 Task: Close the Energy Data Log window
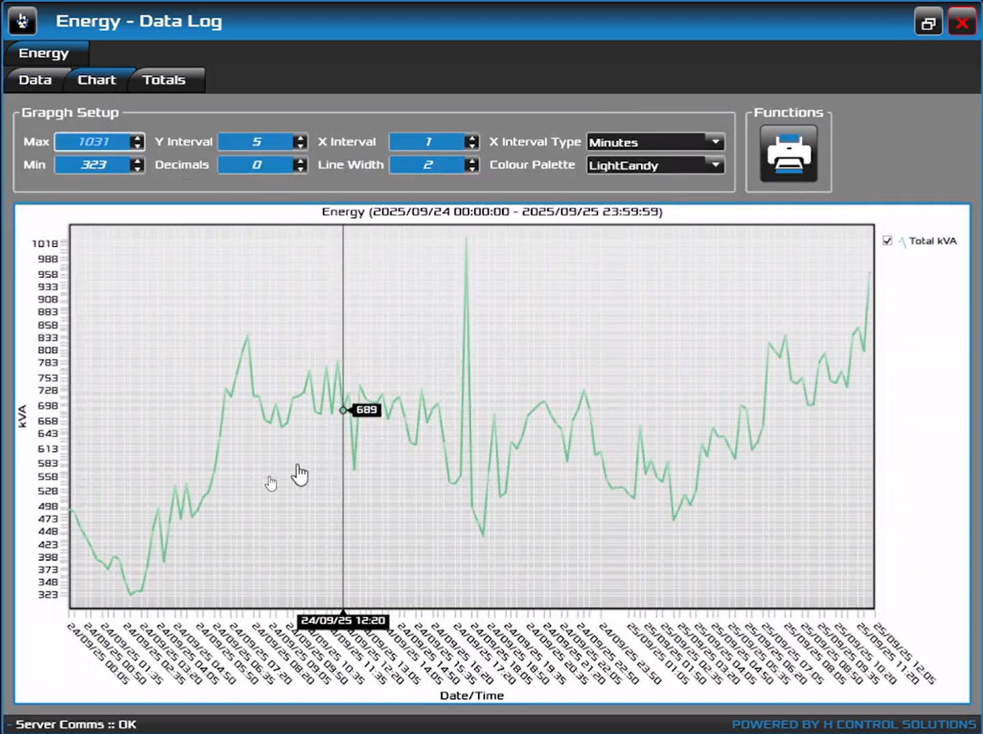point(962,22)
